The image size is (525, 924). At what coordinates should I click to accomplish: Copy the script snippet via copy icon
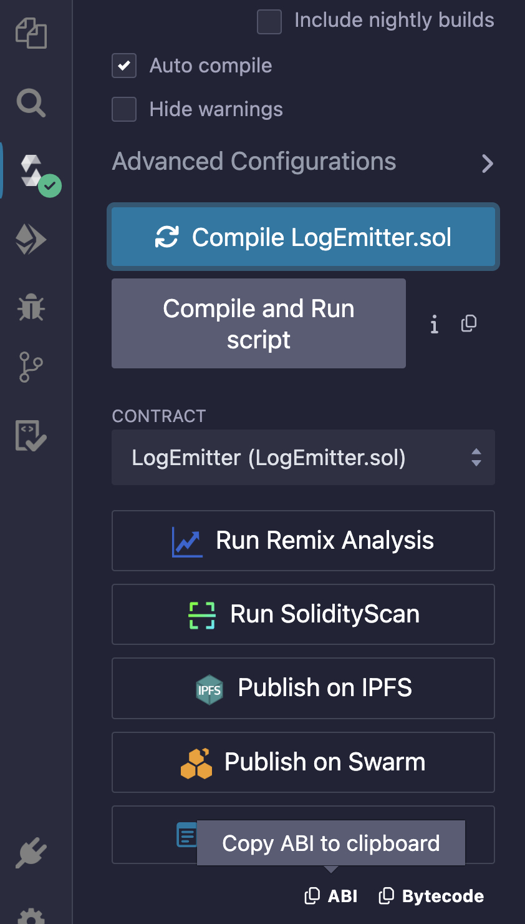tap(469, 323)
